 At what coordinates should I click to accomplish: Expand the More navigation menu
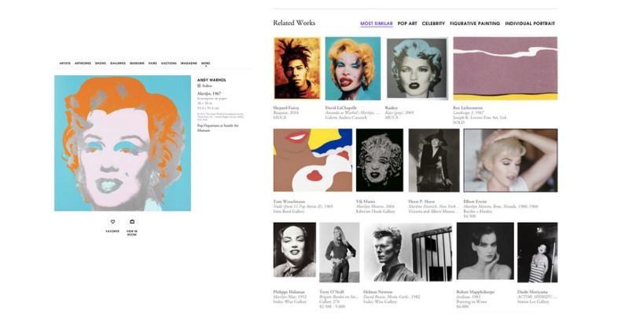(205, 63)
